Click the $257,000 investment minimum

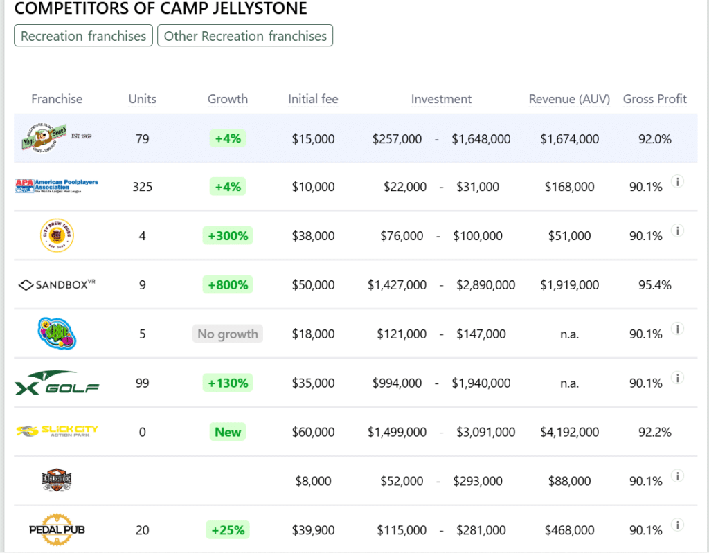tap(397, 139)
